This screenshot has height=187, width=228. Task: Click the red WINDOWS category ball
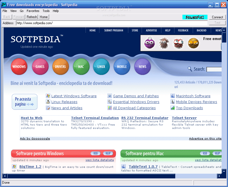19,66
